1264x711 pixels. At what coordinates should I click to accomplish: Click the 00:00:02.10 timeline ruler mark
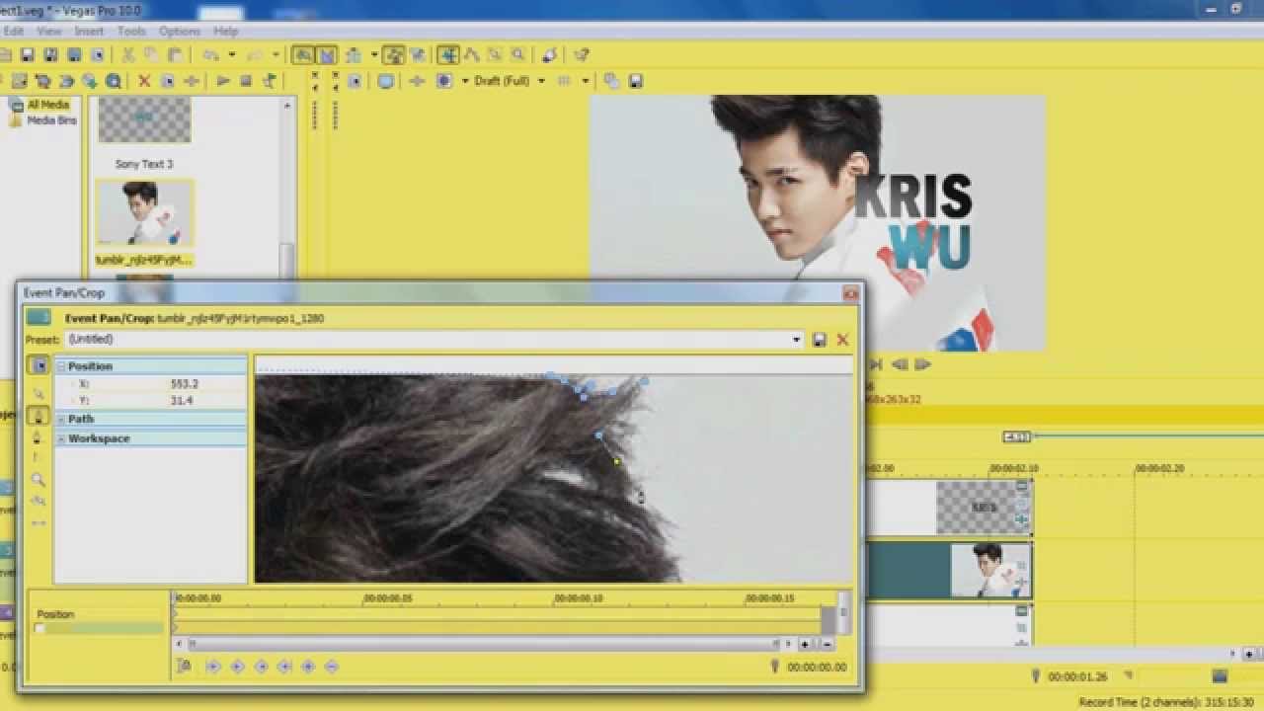pos(1014,468)
